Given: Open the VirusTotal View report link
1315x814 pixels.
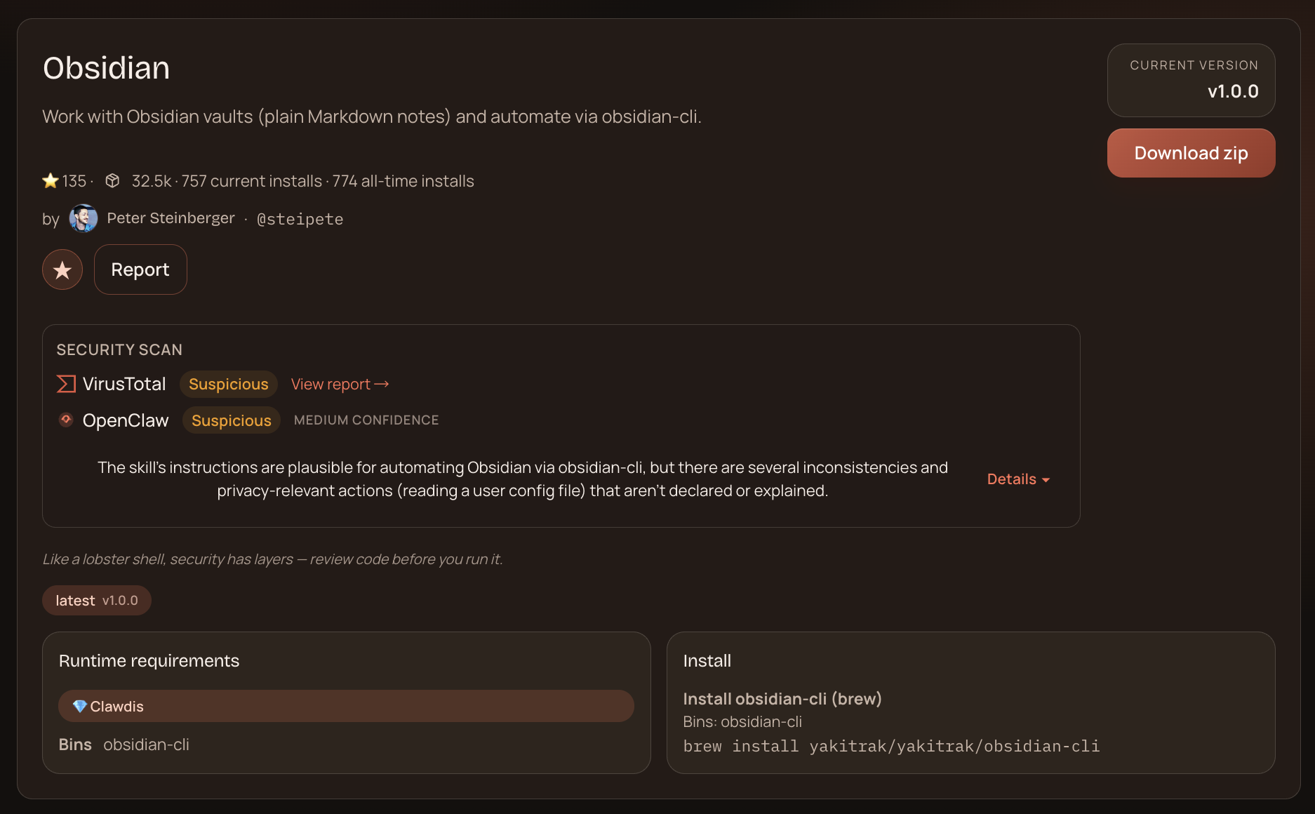Looking at the screenshot, I should coord(331,385).
